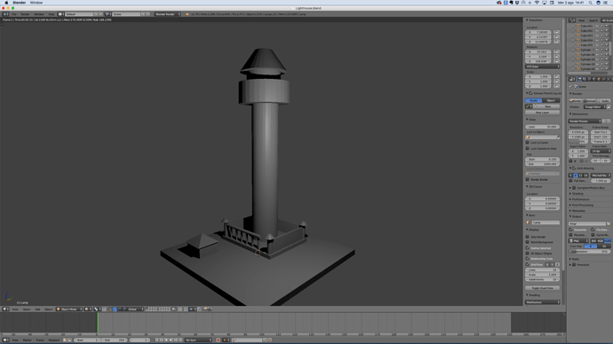This screenshot has width=613, height=344.
Task: Click the viewport shading sphere icon
Action: pyautogui.click(x=87, y=309)
